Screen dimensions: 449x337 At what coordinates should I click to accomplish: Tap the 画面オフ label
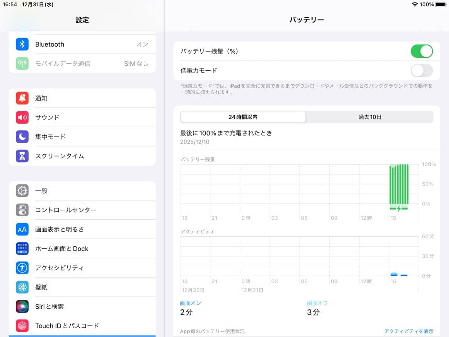317,303
